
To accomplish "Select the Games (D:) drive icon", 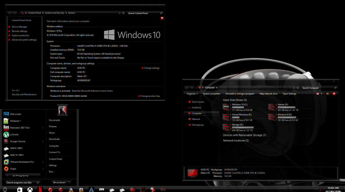I will [x=272, y=107].
